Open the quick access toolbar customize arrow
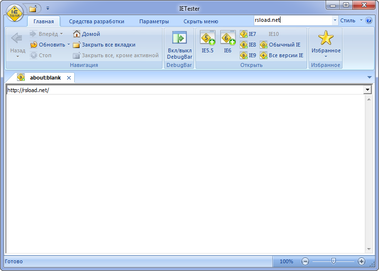This screenshot has height=271, width=379. pos(48,8)
